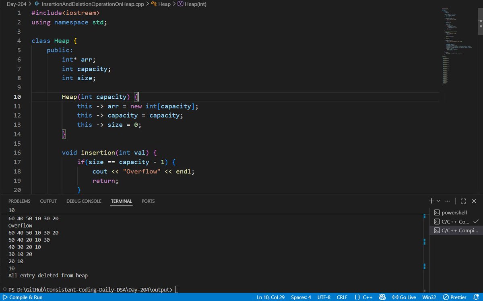
Task: Click the '40 30 20 10' terminal output
Action: click(25, 247)
